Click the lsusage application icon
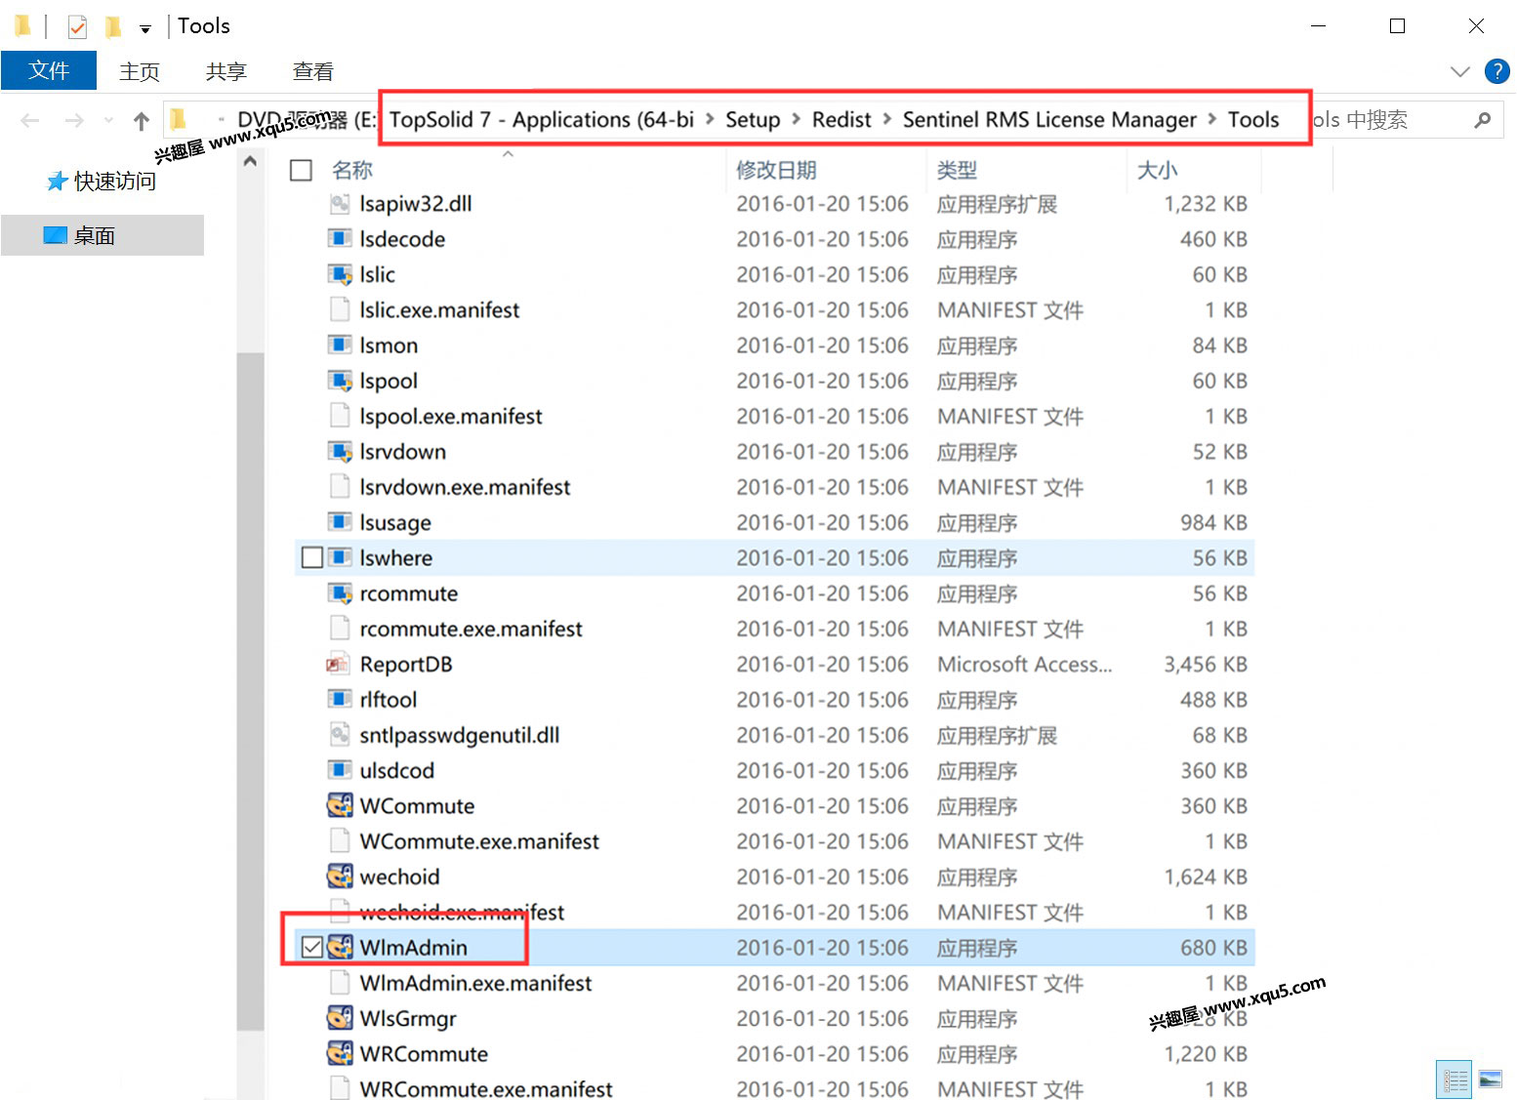The height and width of the screenshot is (1100, 1517). [340, 522]
